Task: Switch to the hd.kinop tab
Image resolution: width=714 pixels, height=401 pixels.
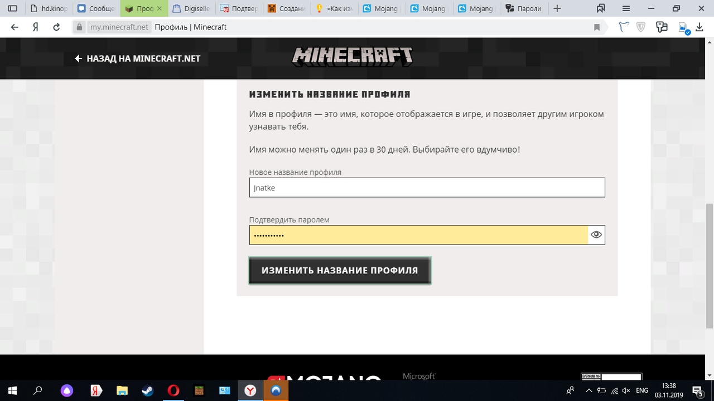Action: click(49, 8)
